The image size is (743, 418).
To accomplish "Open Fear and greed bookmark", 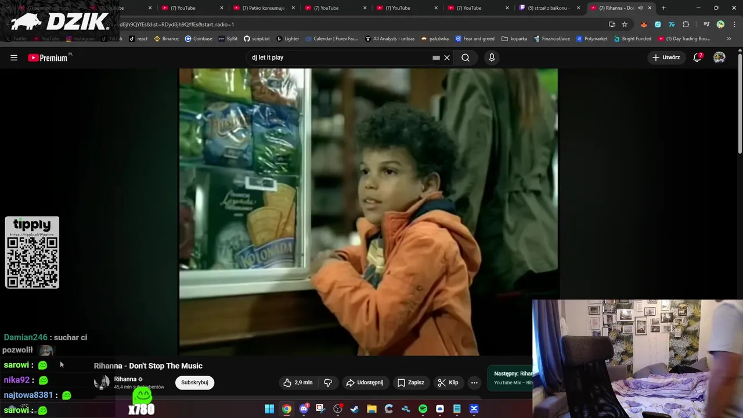I will coord(474,39).
